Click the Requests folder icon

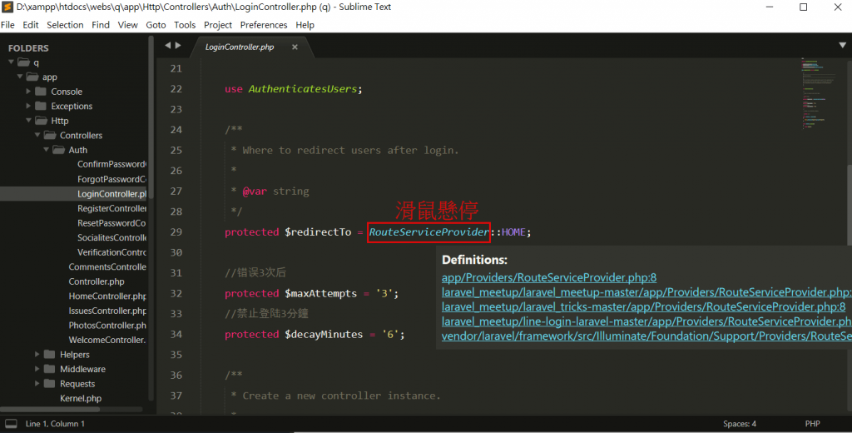point(49,384)
